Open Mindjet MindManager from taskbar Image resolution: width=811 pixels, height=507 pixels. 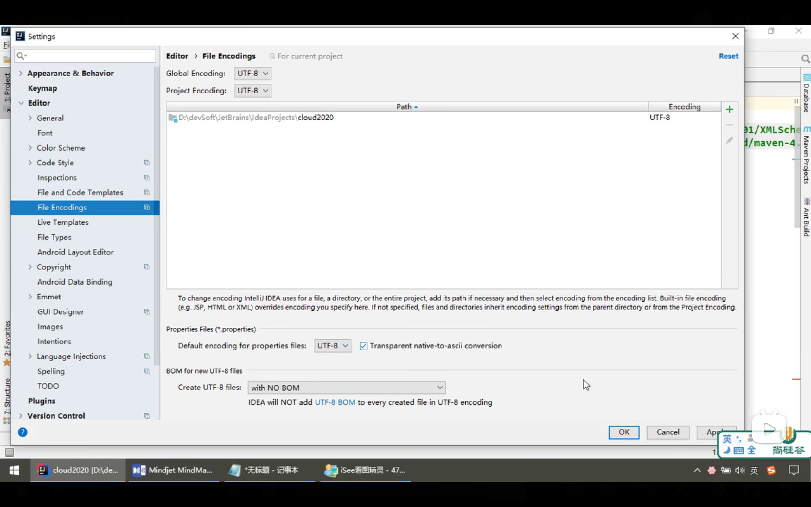173,470
